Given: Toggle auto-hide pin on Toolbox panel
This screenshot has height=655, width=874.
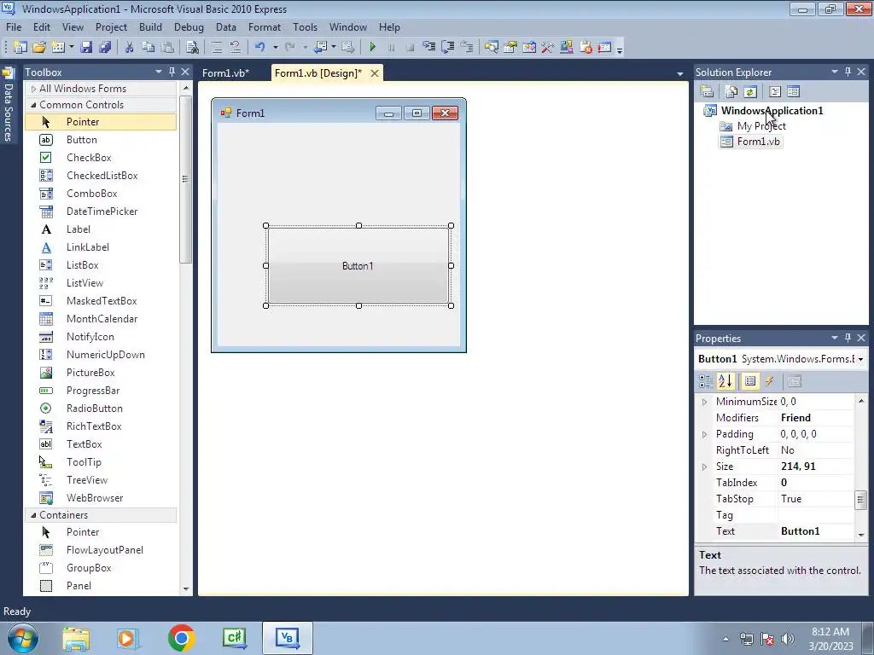Looking at the screenshot, I should (172, 72).
